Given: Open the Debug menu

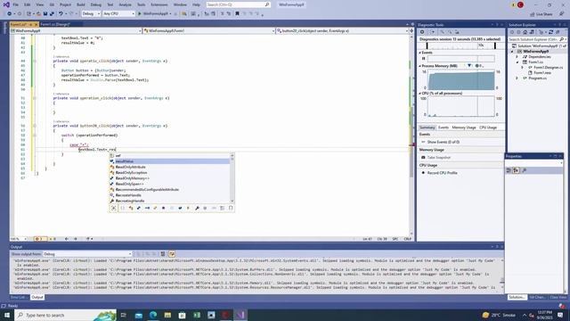Looking at the screenshot, I should click(x=96, y=4).
